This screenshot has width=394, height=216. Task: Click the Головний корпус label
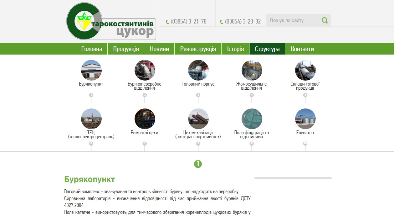pyautogui.click(x=198, y=84)
